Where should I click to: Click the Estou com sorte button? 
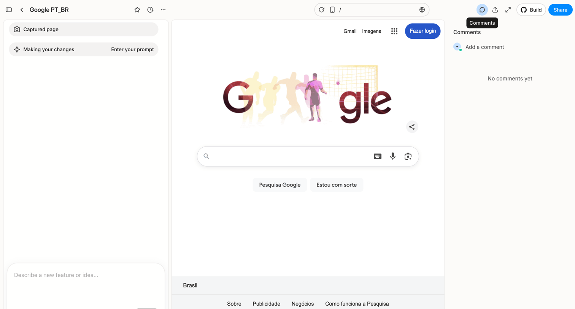coord(337,185)
